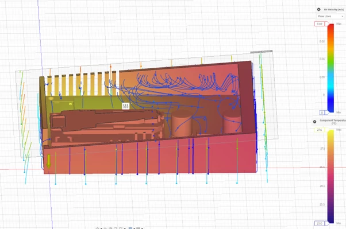Edit the component temperature maximum field 27.6
This screenshot has width=346, height=229.
(x=320, y=130)
